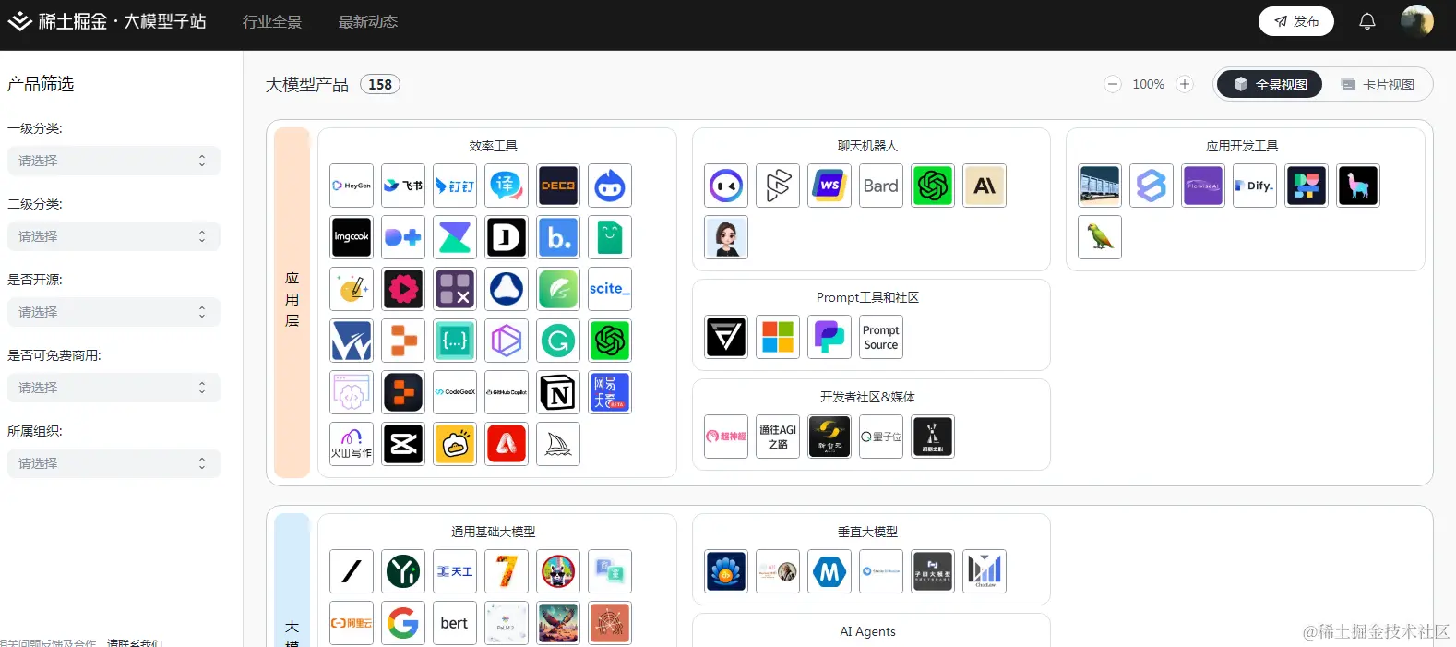Click the 发布 publish button
Viewport: 1456px width, 647px height.
coord(1296,21)
